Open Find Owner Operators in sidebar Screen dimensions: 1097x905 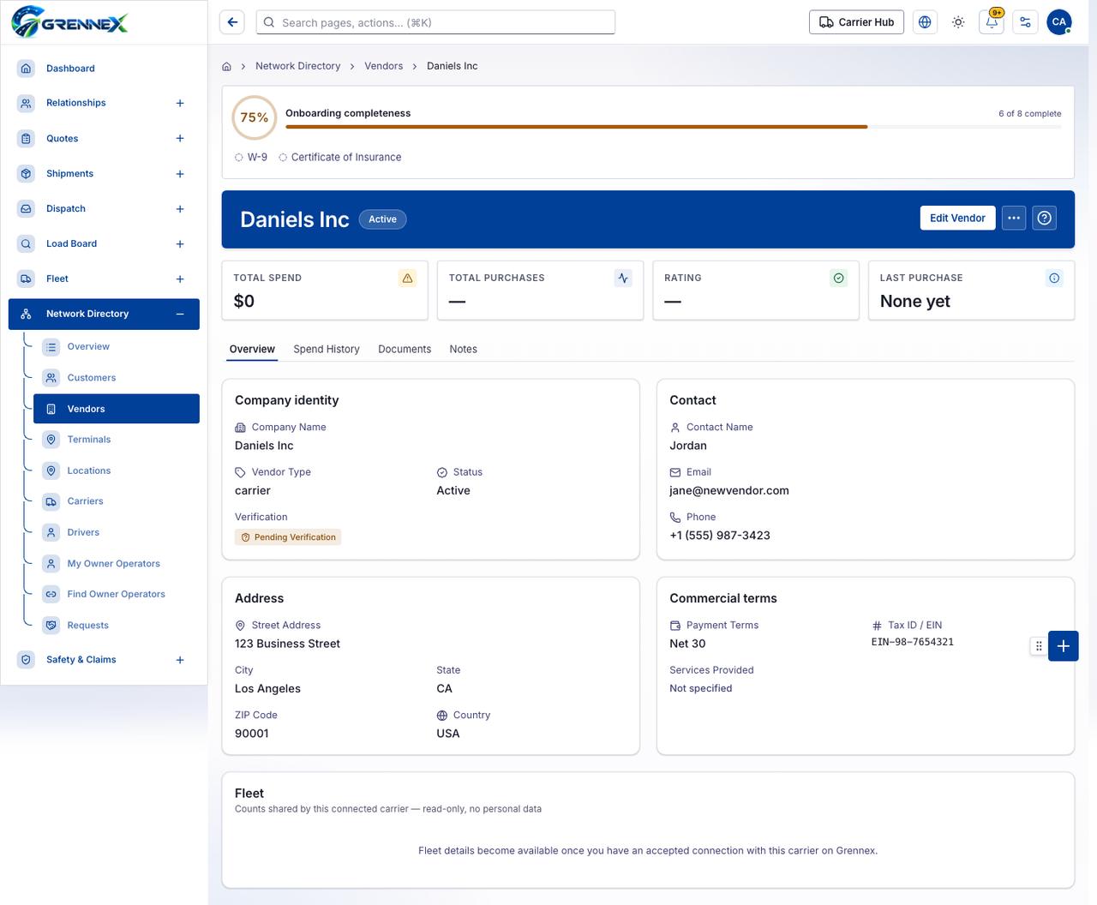[x=117, y=594]
